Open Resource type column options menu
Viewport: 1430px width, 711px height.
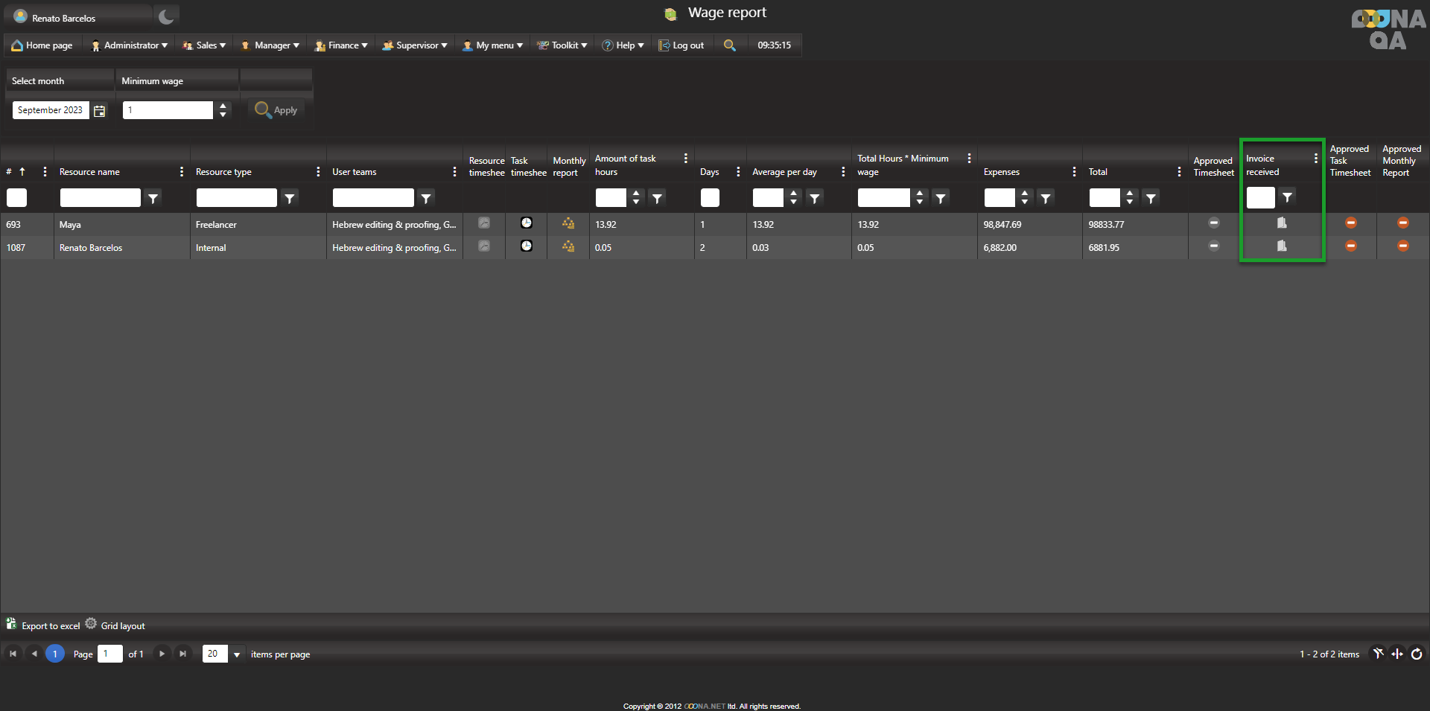318,172
